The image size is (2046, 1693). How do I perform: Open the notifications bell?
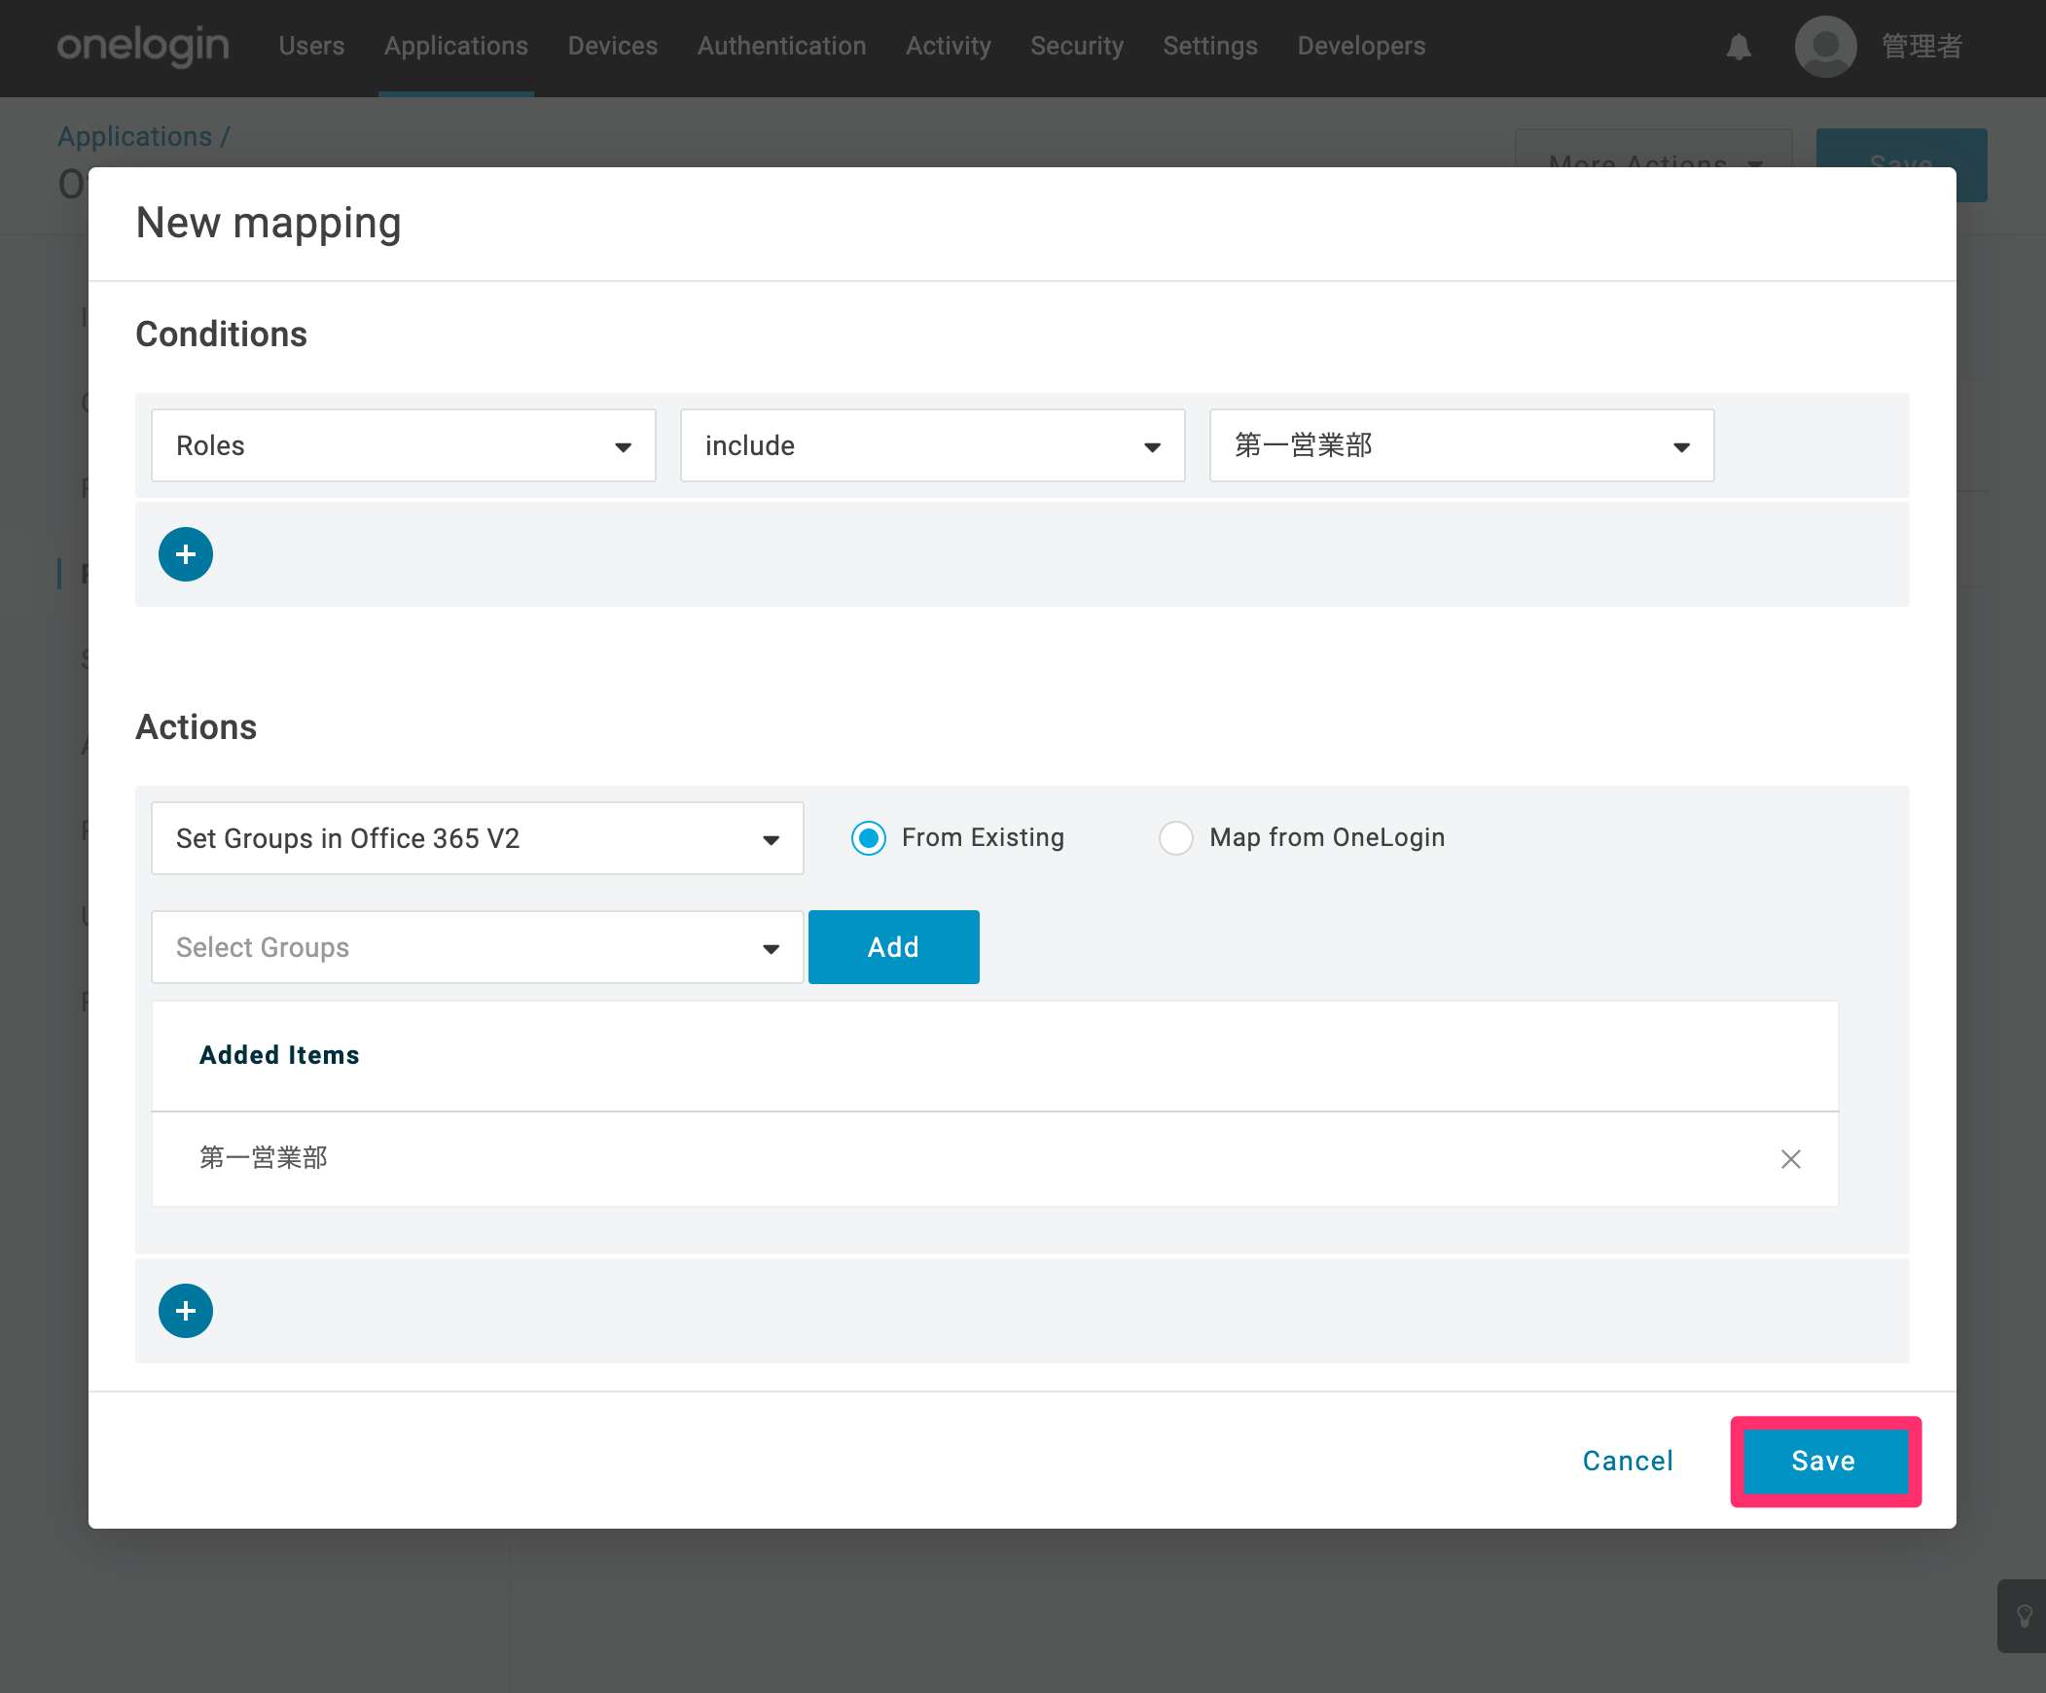(x=1740, y=47)
